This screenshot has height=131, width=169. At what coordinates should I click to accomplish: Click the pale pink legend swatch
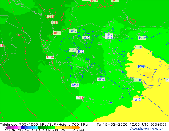[x=19, y=128]
